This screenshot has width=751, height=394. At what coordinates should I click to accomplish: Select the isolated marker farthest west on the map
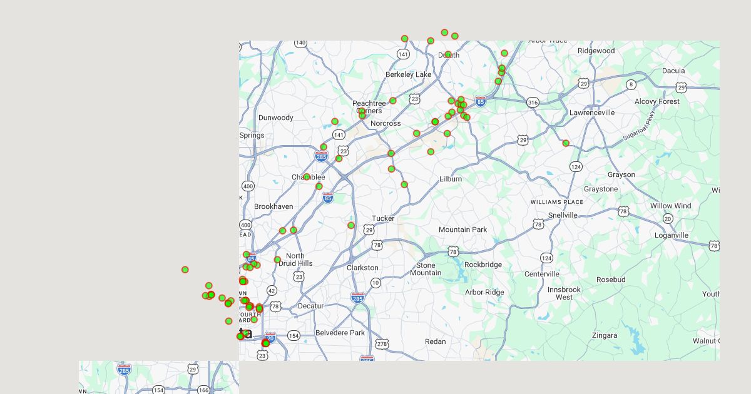click(x=185, y=270)
